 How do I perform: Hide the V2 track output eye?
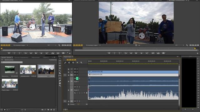tap(77, 72)
